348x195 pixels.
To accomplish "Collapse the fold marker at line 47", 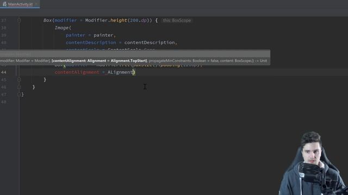I will pos(19,95).
